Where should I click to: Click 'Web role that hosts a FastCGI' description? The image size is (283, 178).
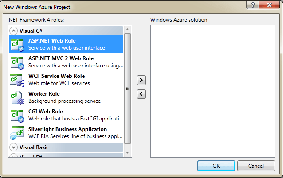pos(75,119)
